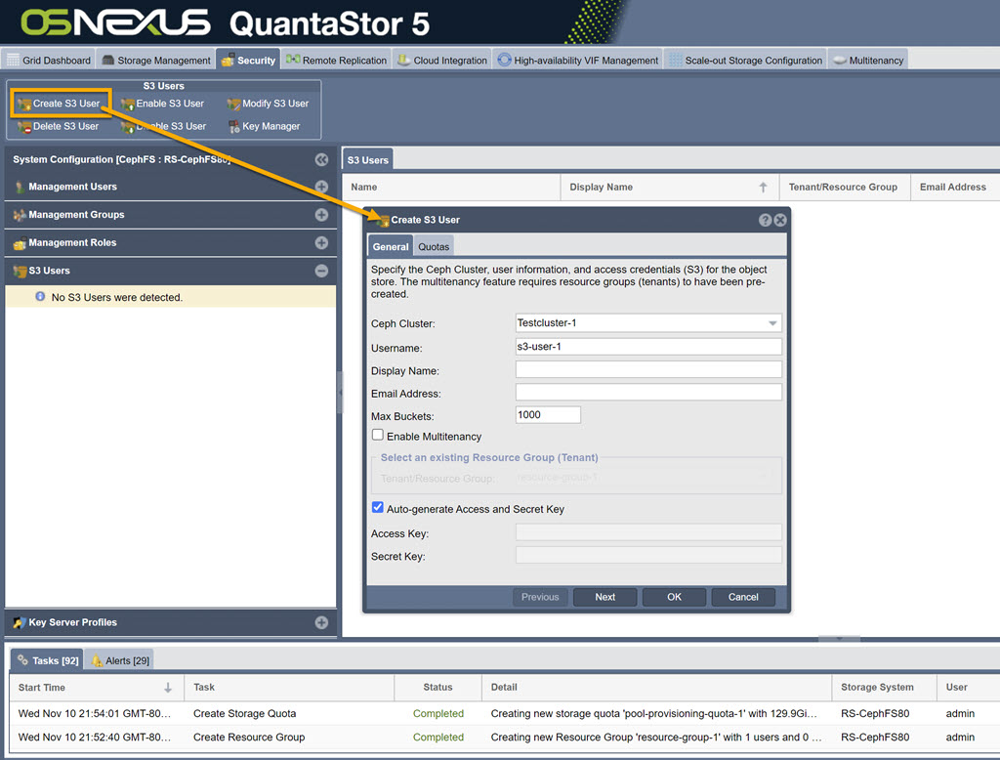Collapse the S3 Users sidebar section
This screenshot has height=760, width=1000.
point(321,271)
